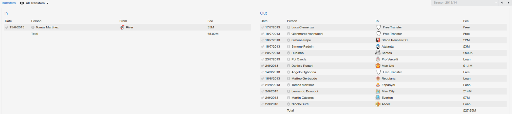
Task: Click the Man Utd club badge
Action: 378,66
